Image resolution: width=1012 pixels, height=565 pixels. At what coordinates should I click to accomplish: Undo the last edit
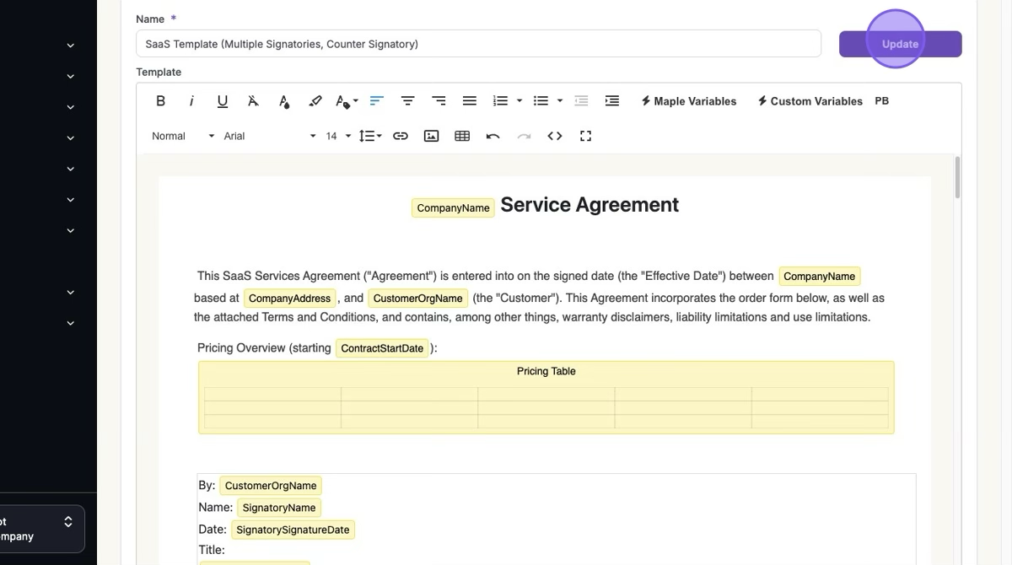pos(493,136)
